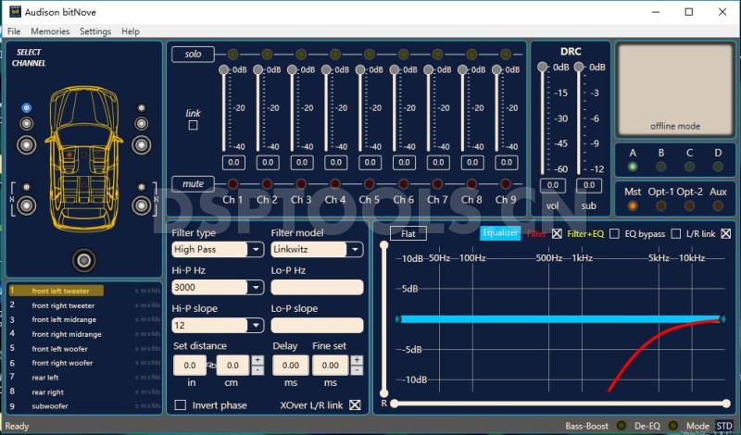Toggle the De-EQ indicator in status bar
The height and width of the screenshot is (435, 741).
point(672,427)
